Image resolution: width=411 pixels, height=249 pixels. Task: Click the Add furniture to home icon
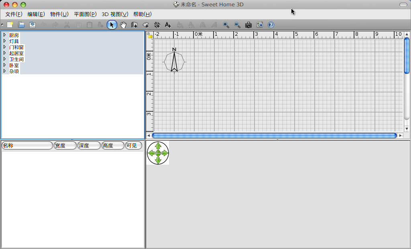coord(100,25)
